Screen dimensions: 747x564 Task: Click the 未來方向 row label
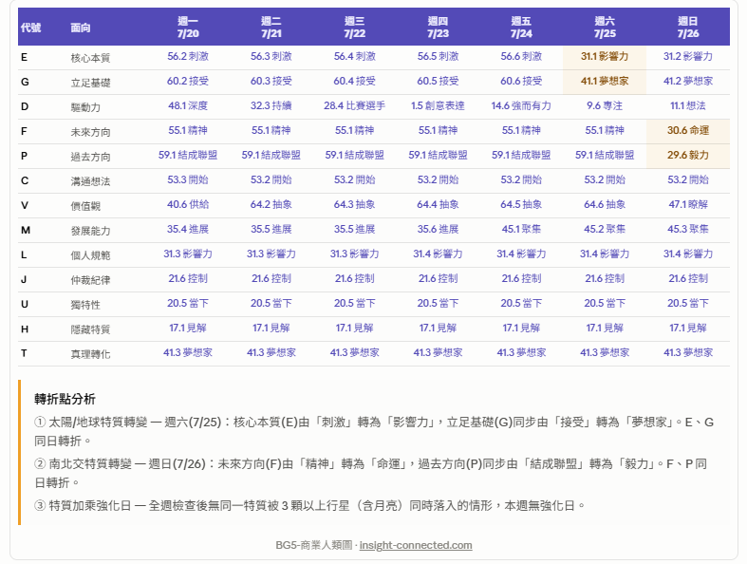coord(90,132)
